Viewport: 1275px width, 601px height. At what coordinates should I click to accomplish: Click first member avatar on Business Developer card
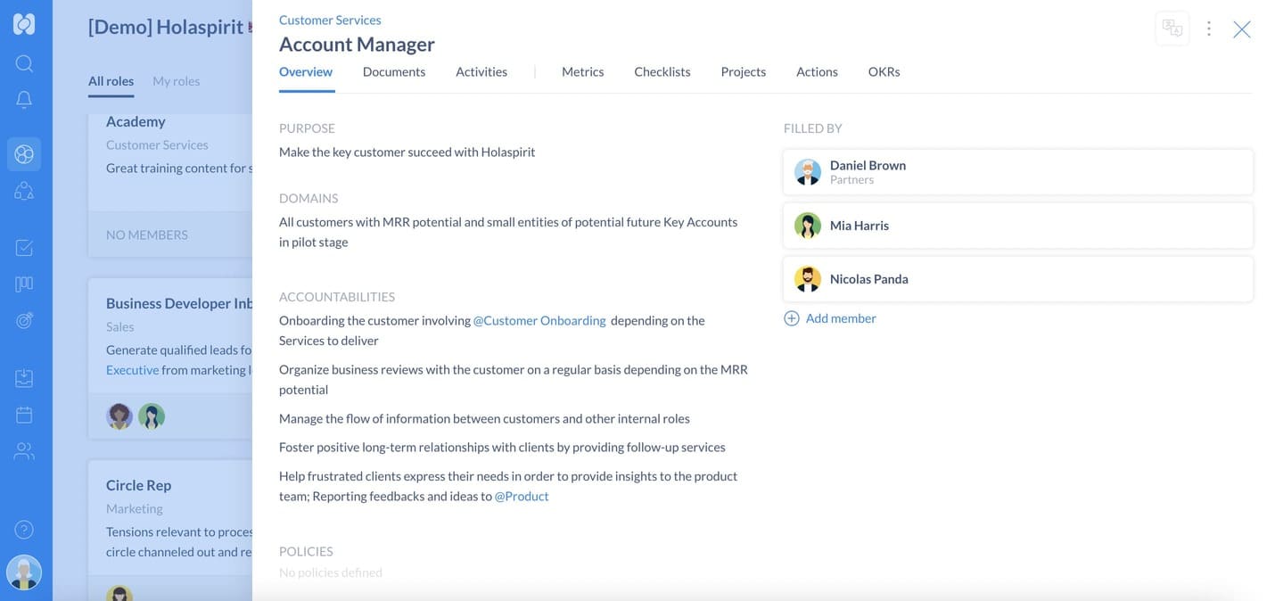click(119, 416)
